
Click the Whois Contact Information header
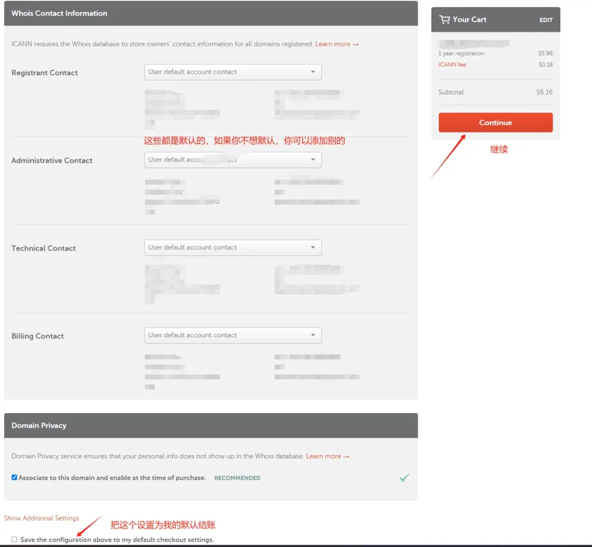[x=60, y=13]
